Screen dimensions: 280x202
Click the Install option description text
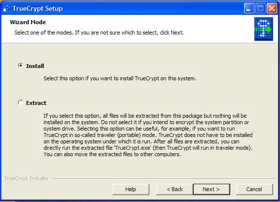point(120,78)
